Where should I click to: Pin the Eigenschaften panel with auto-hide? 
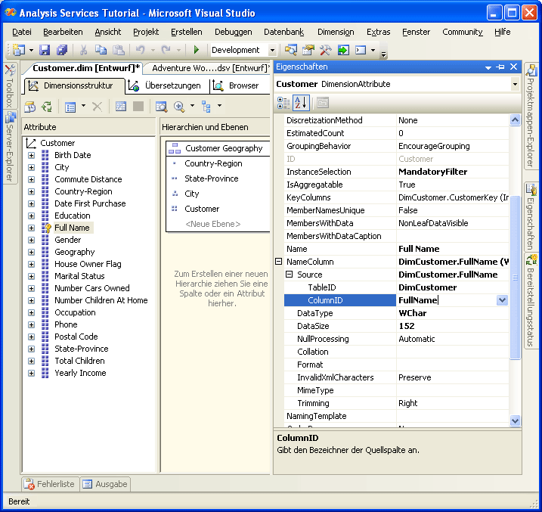(502, 67)
